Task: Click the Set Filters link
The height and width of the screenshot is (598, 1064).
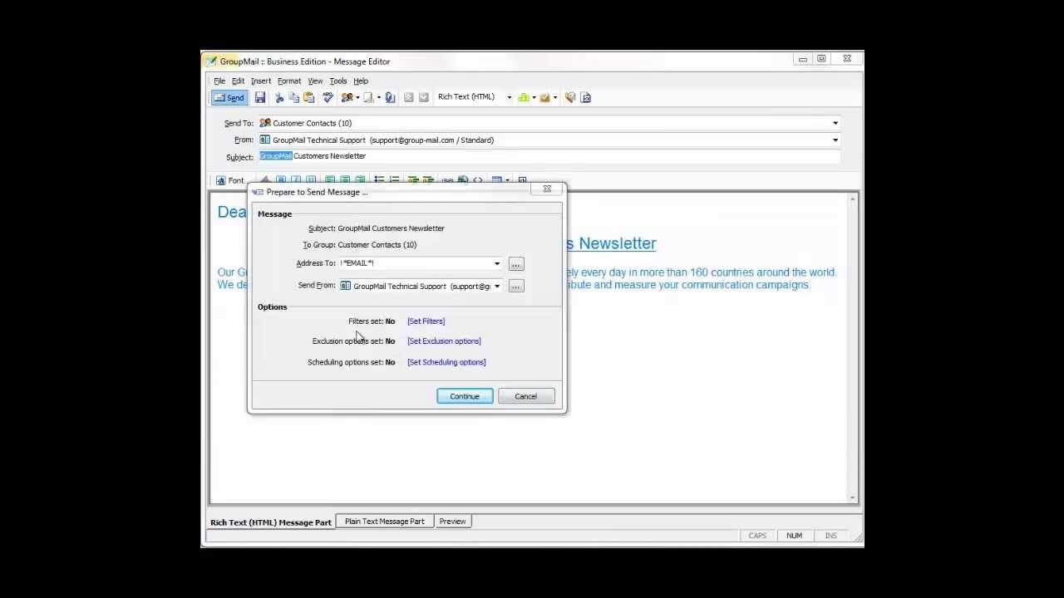Action: (x=426, y=321)
